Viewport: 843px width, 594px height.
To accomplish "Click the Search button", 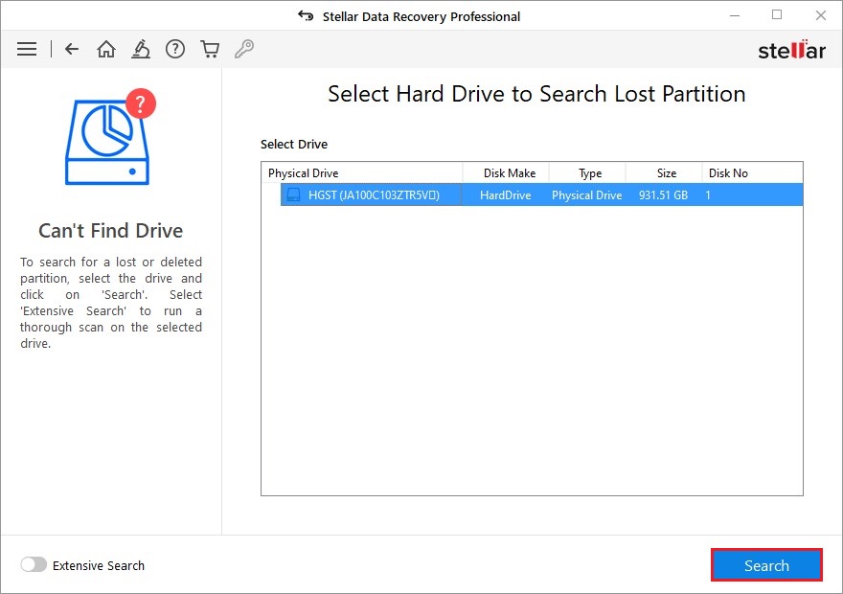I will [x=765, y=565].
